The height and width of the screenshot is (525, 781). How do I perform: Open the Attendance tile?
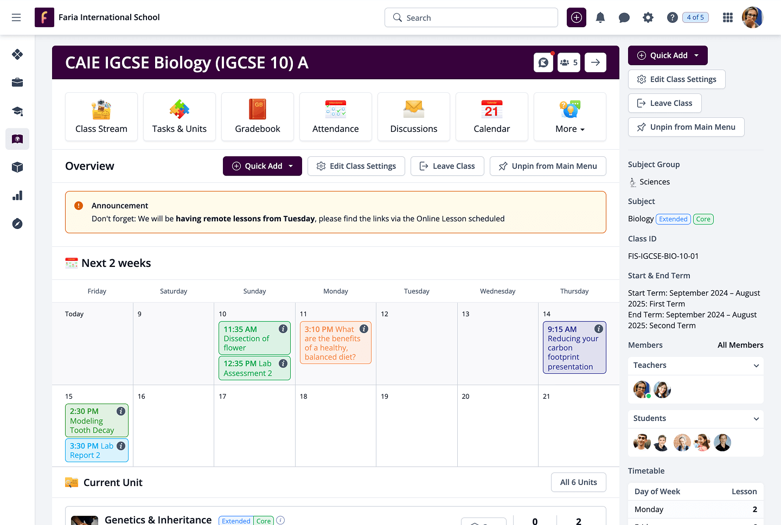335,117
